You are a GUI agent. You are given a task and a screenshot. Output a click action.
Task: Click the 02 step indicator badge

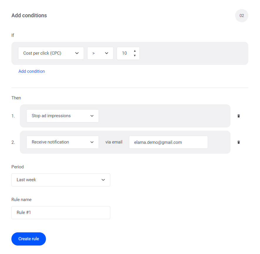(242, 15)
